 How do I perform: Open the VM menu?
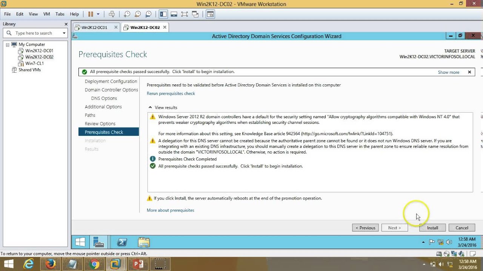pyautogui.click(x=47, y=14)
